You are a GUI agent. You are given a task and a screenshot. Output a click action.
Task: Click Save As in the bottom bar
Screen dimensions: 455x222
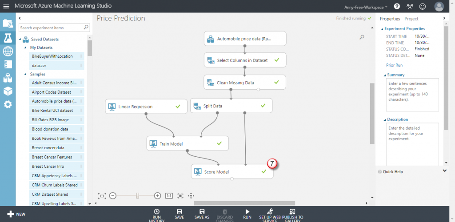pyautogui.click(x=202, y=214)
